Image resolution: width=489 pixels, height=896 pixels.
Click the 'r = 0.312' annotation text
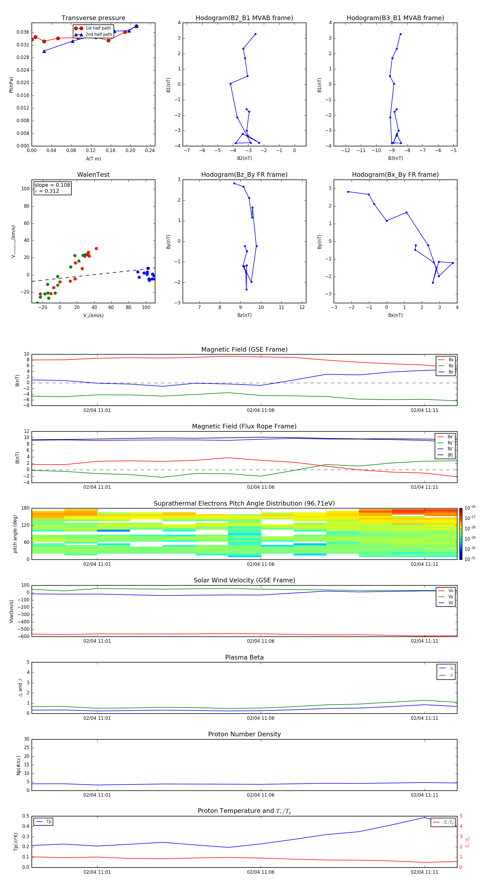point(47,191)
